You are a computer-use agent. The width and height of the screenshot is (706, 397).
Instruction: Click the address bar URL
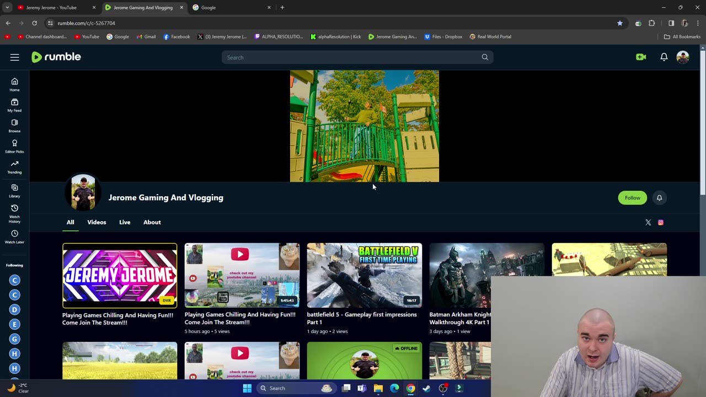tap(86, 23)
